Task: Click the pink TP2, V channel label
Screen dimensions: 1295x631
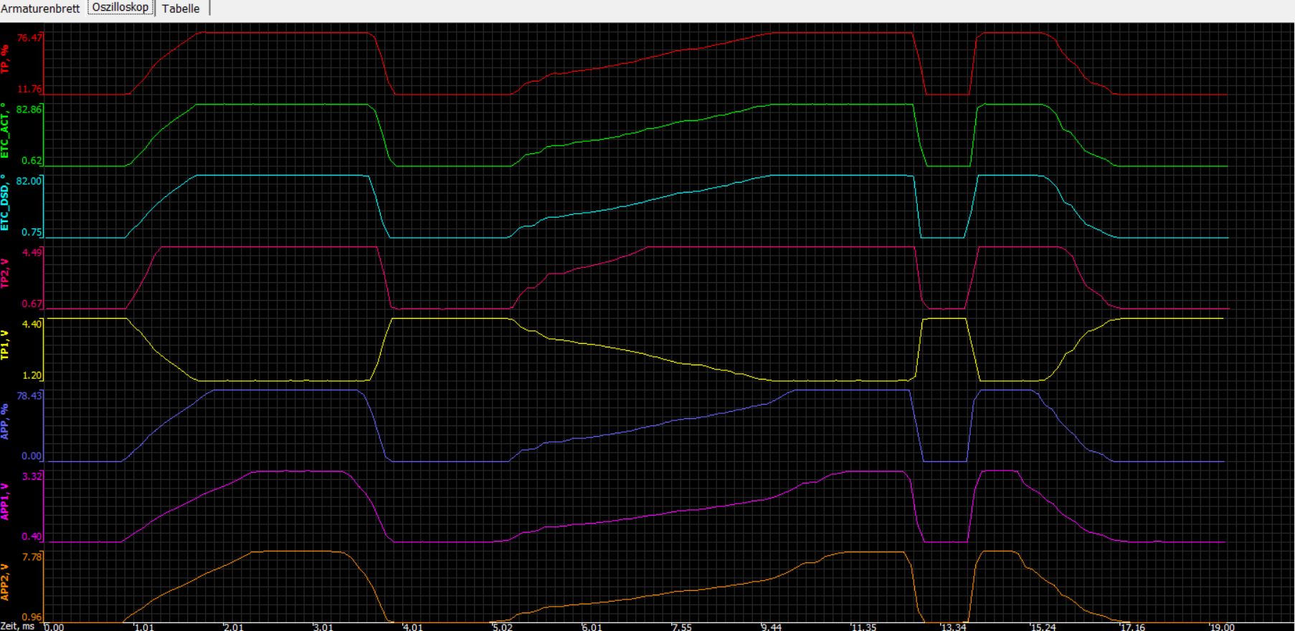Action: 5,273
